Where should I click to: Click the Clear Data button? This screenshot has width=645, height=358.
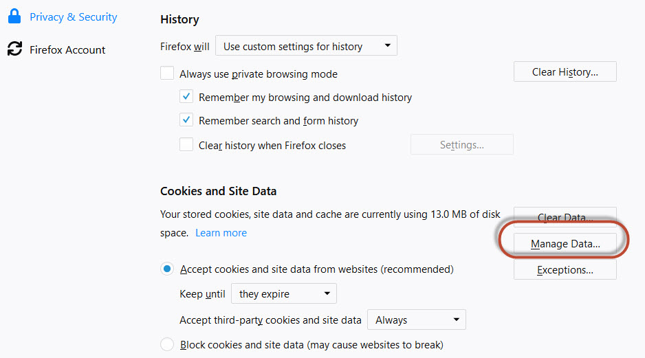(565, 217)
